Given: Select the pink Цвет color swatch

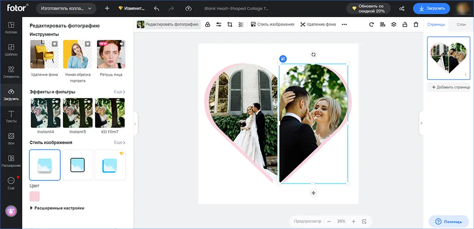Looking at the screenshot, I should [35, 196].
